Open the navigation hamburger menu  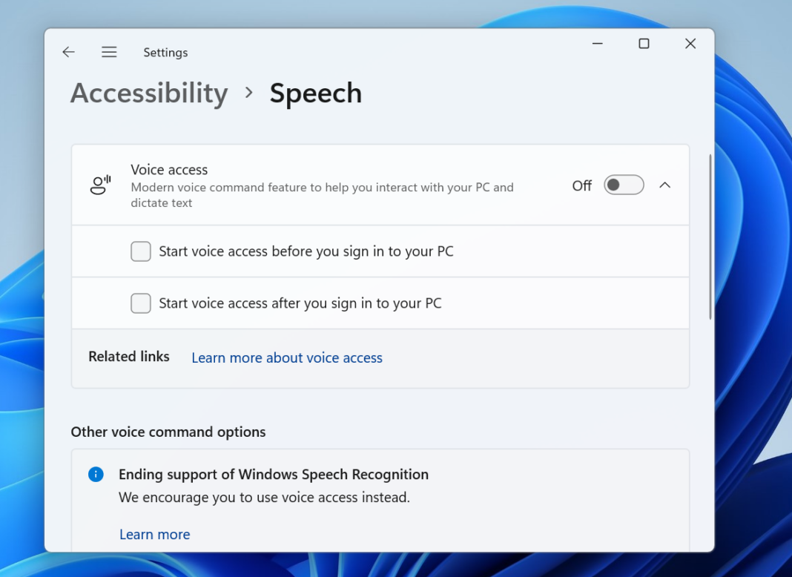pos(109,52)
